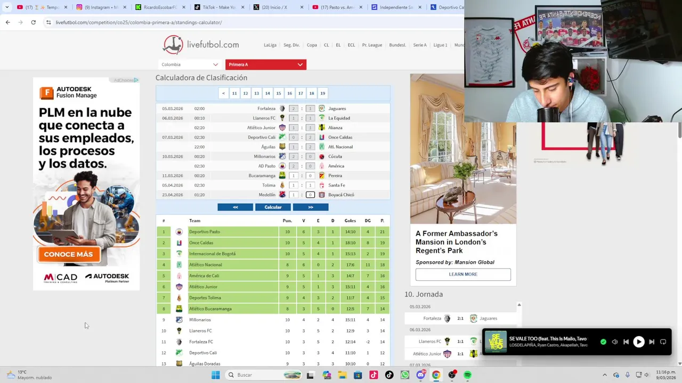This screenshot has width=682, height=383.
Task: Skip to the next track in the media overlay
Action: pos(651,342)
